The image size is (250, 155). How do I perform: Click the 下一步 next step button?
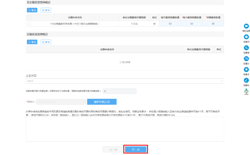click(135, 149)
